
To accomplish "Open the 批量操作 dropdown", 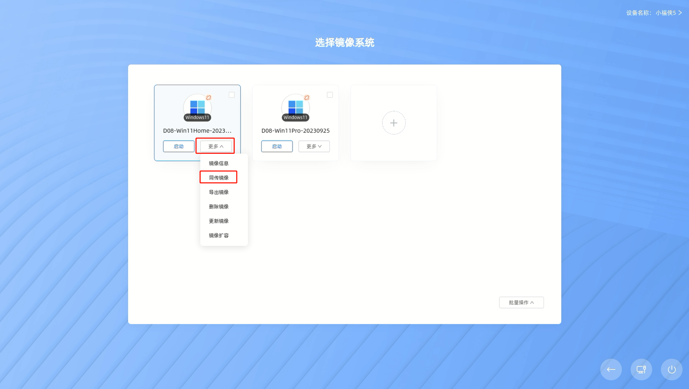I will click(521, 302).
